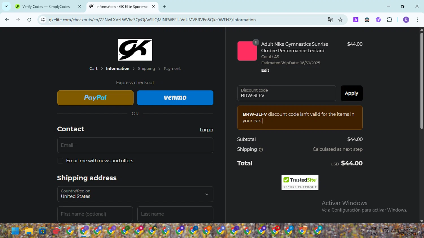
Task: Go forward in browser history
Action: pos(18,20)
